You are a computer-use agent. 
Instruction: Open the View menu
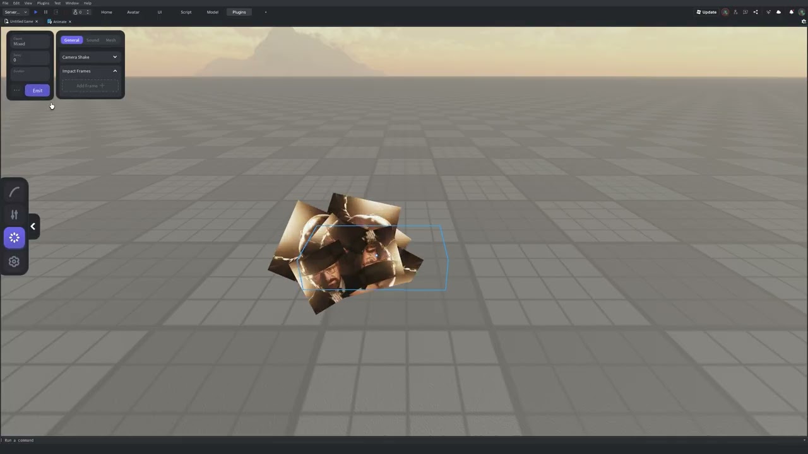pos(28,3)
